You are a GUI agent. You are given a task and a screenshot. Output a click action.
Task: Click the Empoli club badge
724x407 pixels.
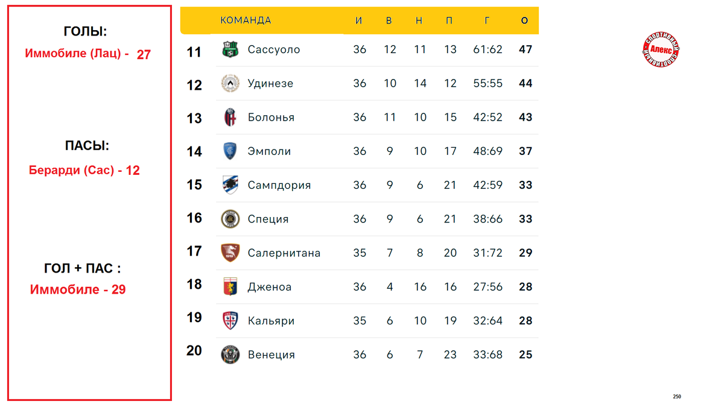tap(230, 151)
